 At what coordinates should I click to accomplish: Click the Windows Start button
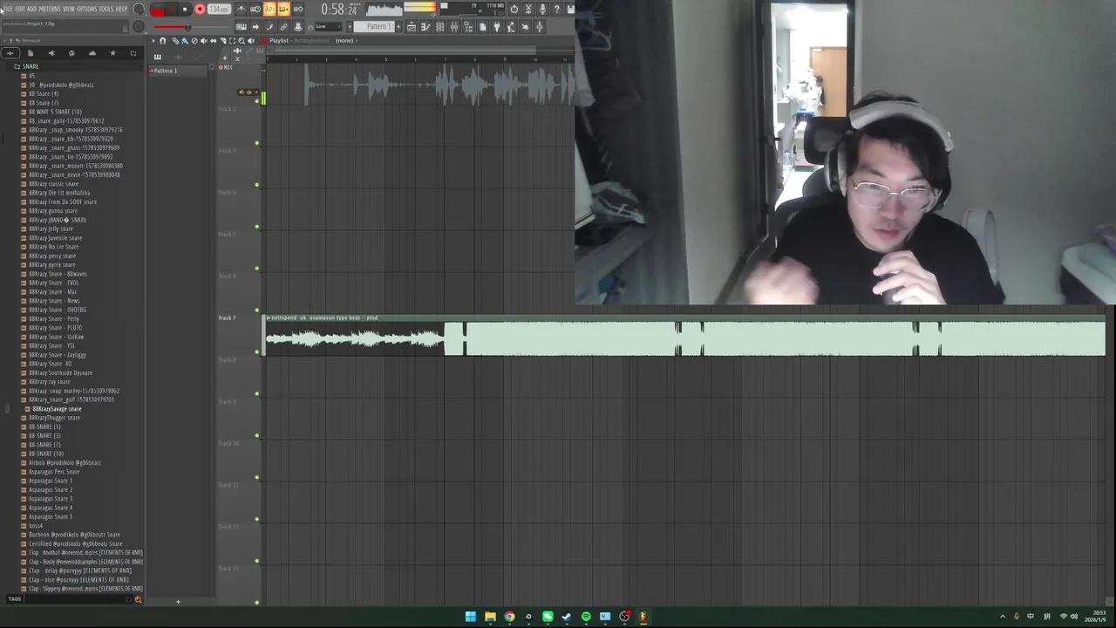[x=471, y=617]
